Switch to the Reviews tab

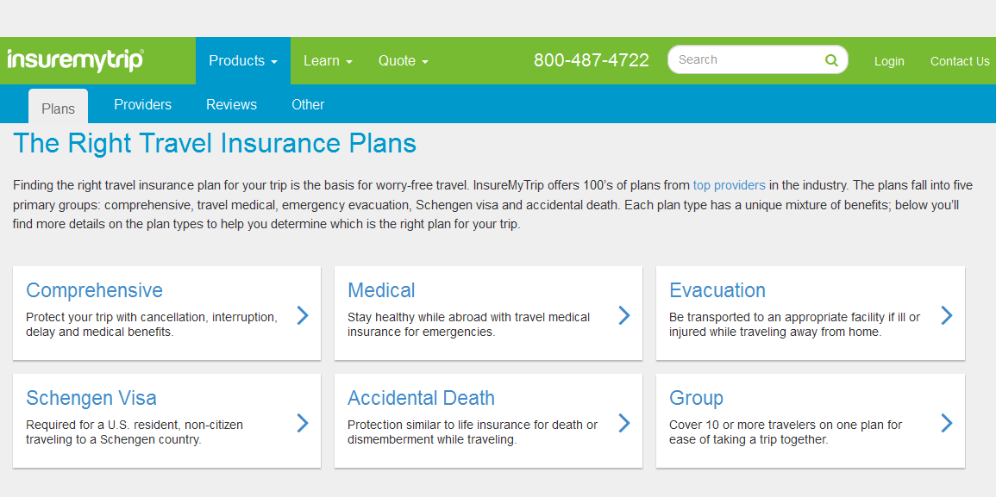[x=231, y=104]
